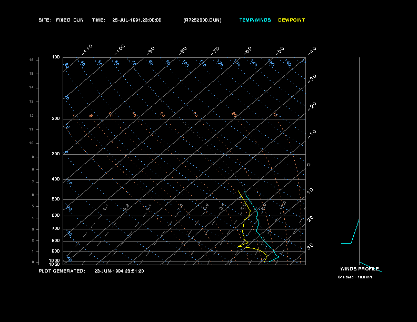
Task: Click the One barb = 10.0 m/s note
Action: click(355, 277)
